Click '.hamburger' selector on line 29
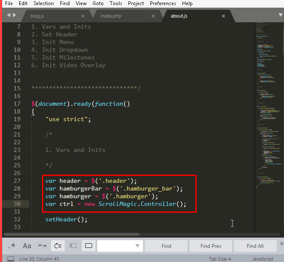 (130, 196)
